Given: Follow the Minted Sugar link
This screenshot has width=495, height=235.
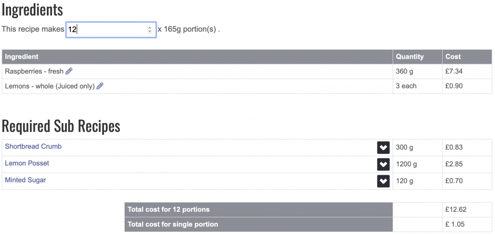Looking at the screenshot, I should (25, 180).
